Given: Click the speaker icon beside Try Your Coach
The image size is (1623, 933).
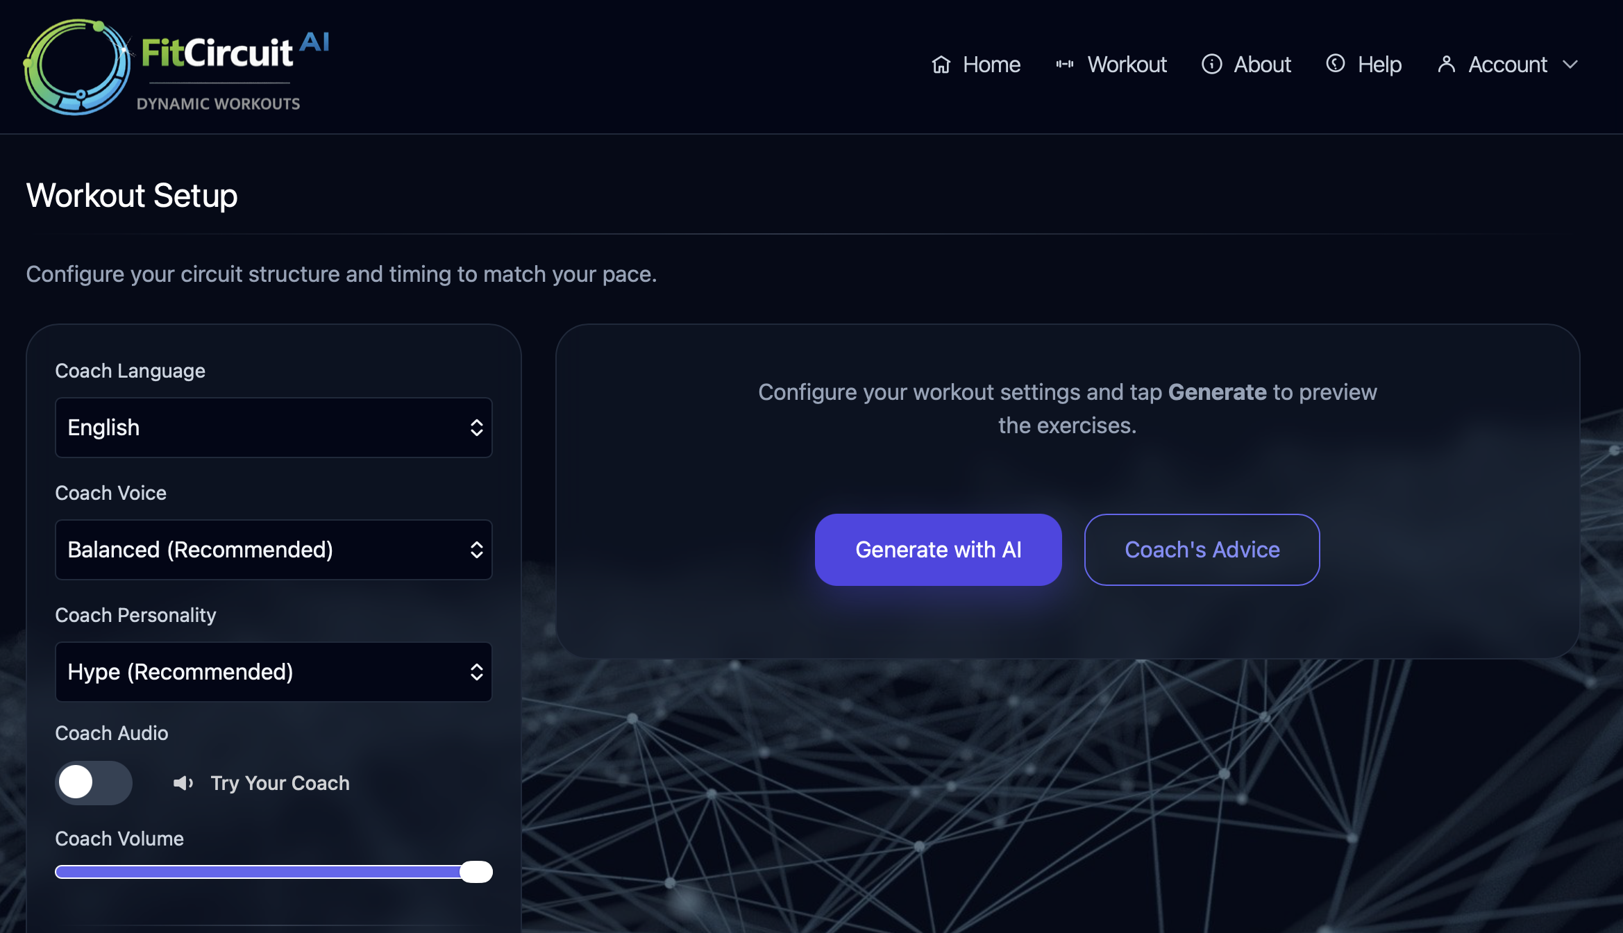Looking at the screenshot, I should click(183, 783).
